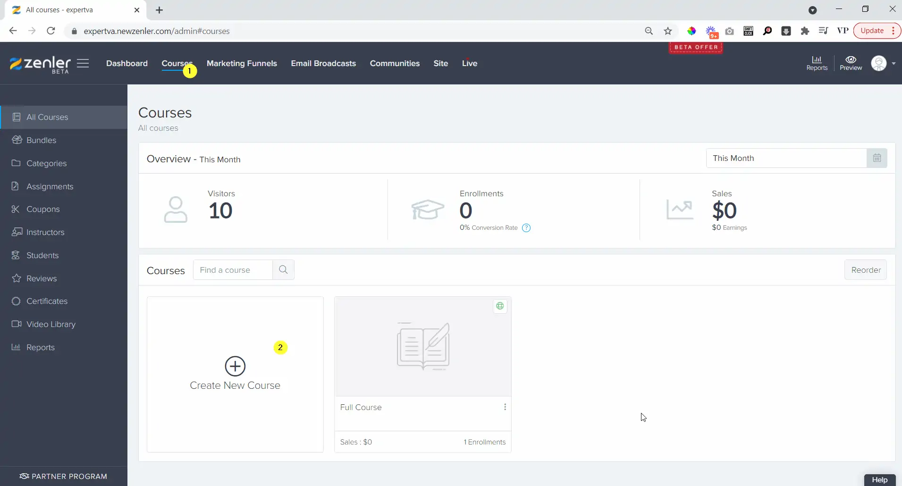Open the hamburger menu beside Zenler logo
Screen dimensions: 902x486
pyautogui.click(x=83, y=63)
